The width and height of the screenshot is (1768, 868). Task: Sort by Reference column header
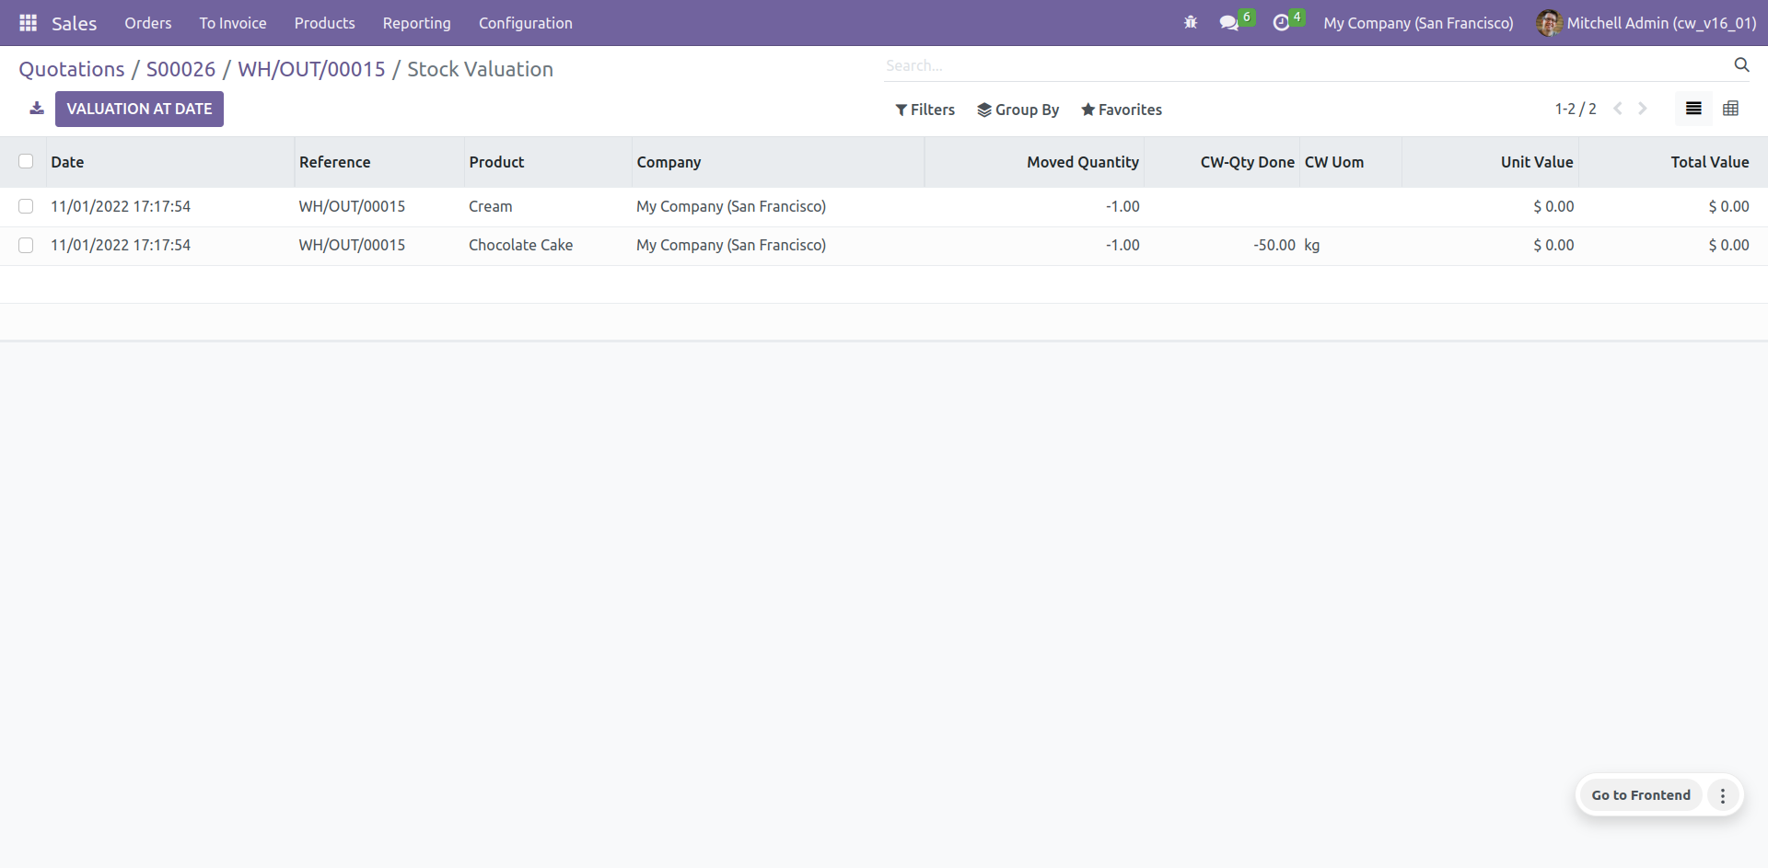tap(379, 162)
